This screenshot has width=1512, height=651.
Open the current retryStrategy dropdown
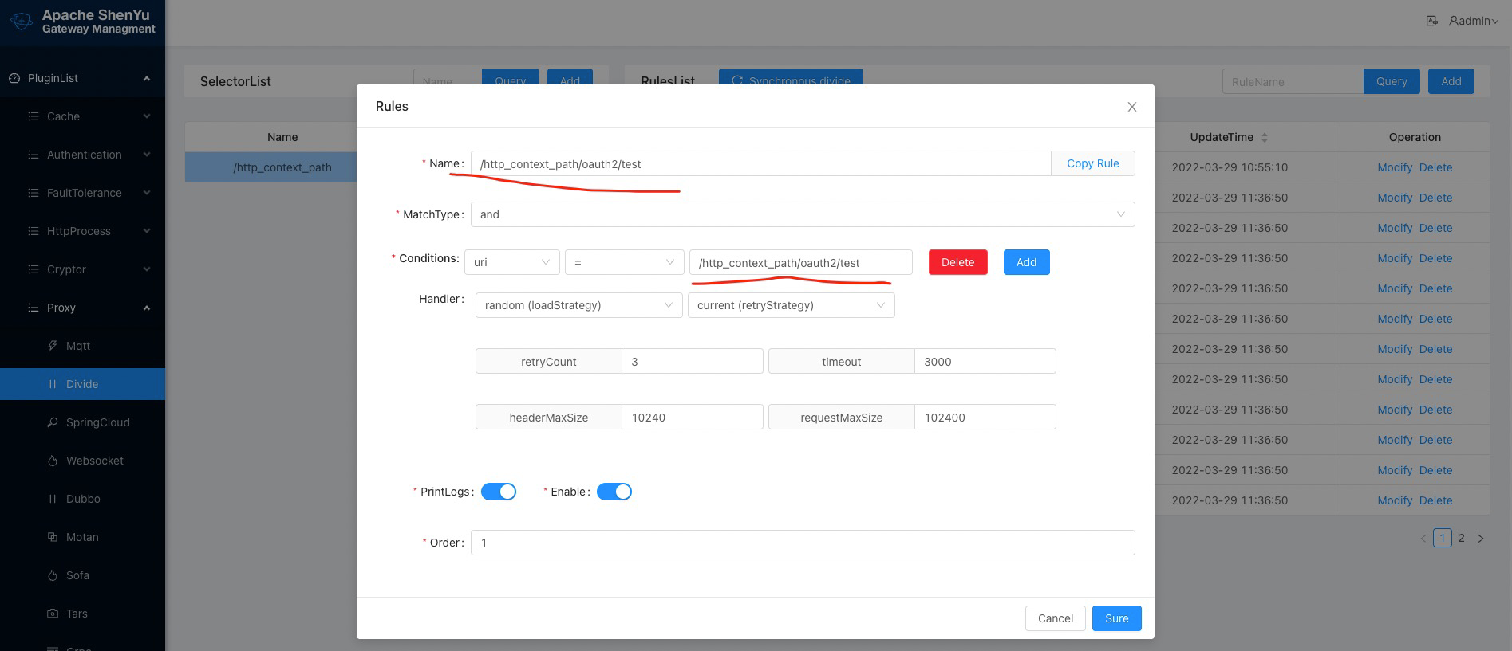click(x=791, y=305)
